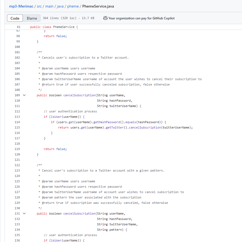Select line number 112
This screenshot has height=242, width=242.
pyautogui.click(x=17, y=111)
